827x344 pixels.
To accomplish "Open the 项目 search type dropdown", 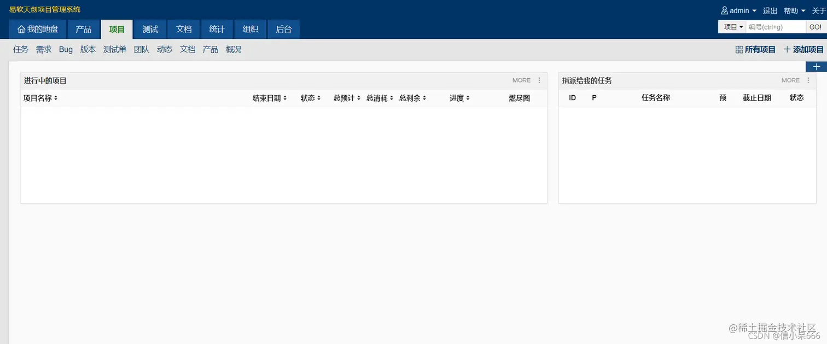I will pyautogui.click(x=733, y=27).
